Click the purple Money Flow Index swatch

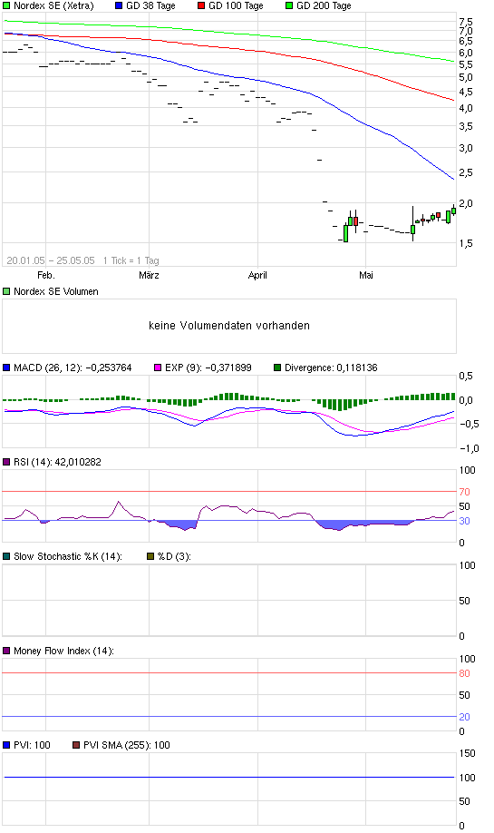[6, 651]
